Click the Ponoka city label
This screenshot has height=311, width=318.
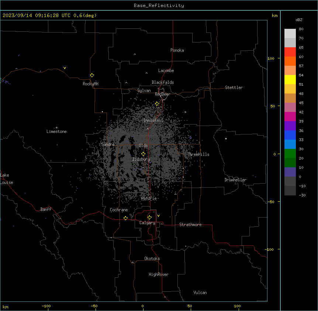[177, 50]
